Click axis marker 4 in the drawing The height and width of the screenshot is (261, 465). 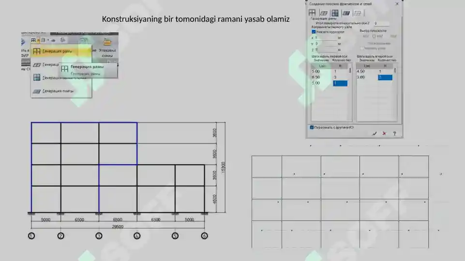pos(137,236)
